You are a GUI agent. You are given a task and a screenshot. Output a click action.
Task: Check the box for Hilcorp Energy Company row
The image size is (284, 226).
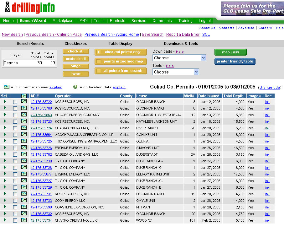pyautogui.click(x=15, y=115)
